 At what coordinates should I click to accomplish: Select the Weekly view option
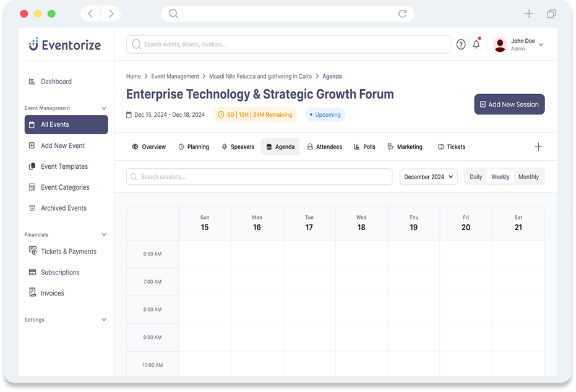[500, 177]
